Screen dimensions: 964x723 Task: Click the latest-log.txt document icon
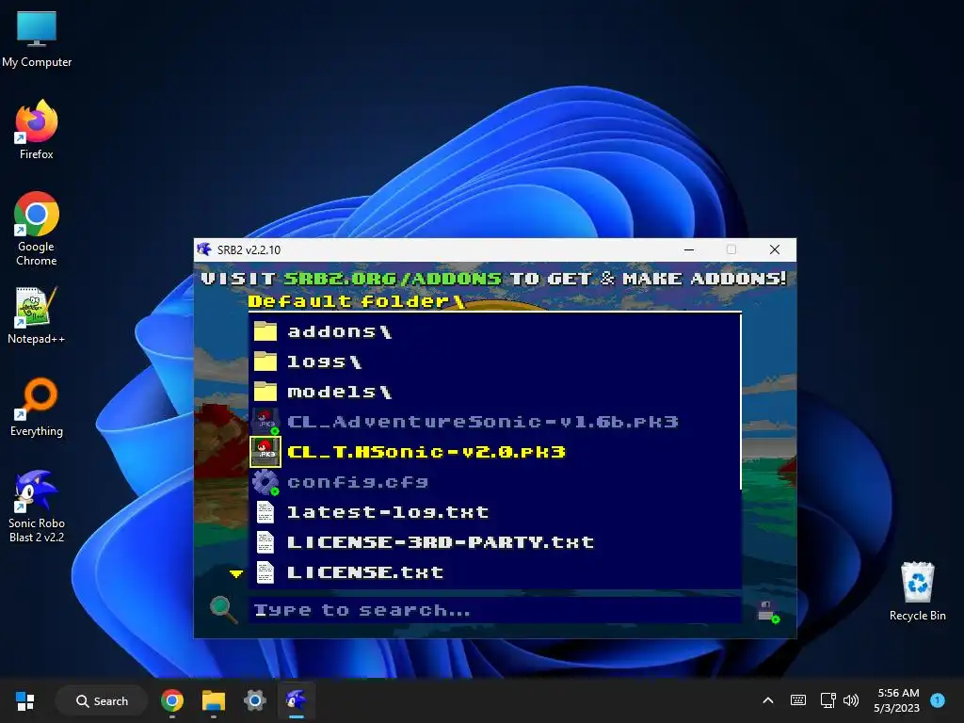[265, 512]
